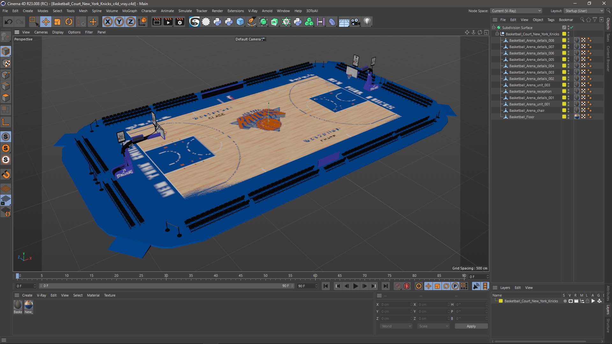Open the MoGraph menu

pos(129,11)
